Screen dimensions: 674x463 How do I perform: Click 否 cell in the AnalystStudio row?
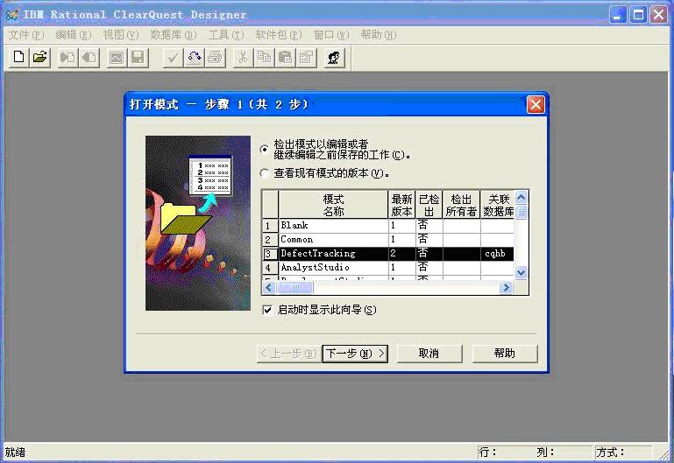pyautogui.click(x=429, y=268)
